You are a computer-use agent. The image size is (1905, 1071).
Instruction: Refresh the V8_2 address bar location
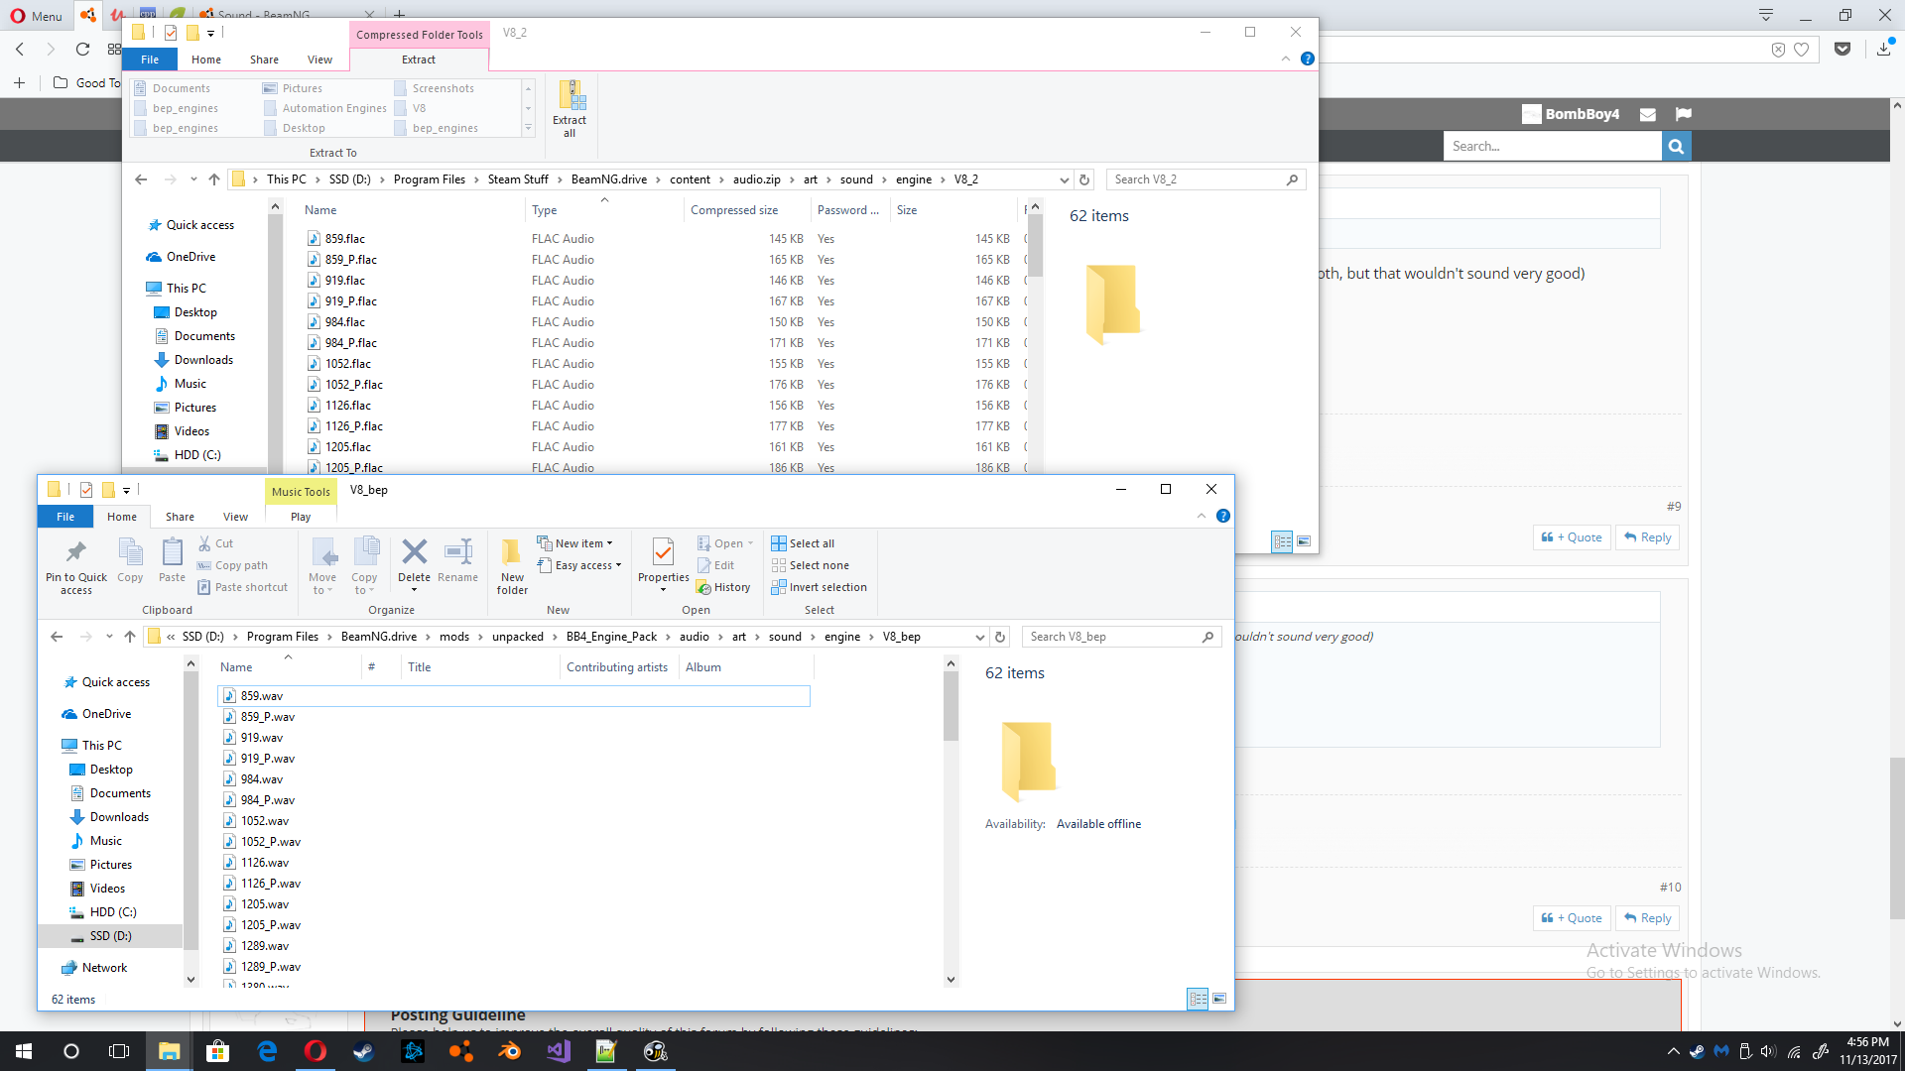pos(1084,179)
